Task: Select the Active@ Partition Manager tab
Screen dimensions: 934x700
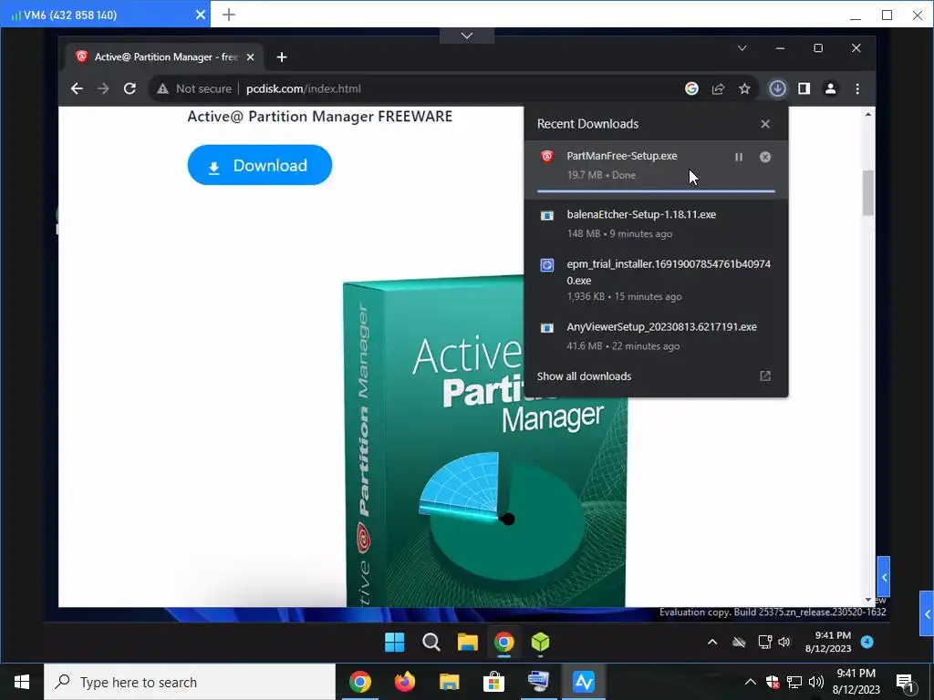Action: (x=163, y=57)
